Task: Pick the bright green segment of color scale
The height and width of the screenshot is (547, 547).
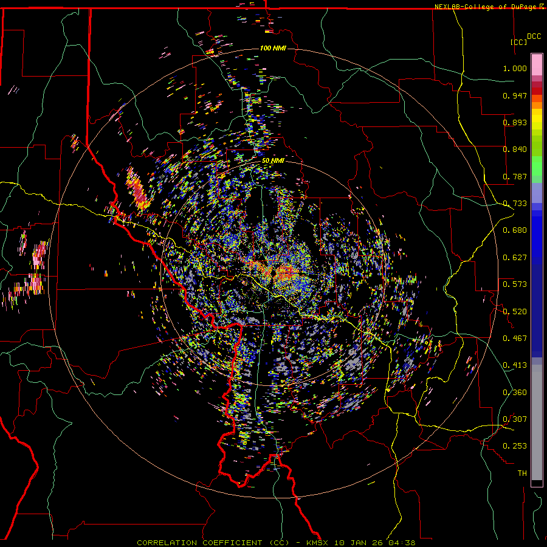Action: tap(537, 166)
